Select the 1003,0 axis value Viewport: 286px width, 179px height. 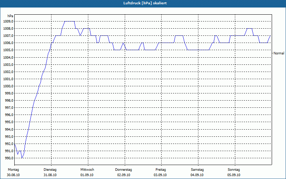point(8,65)
